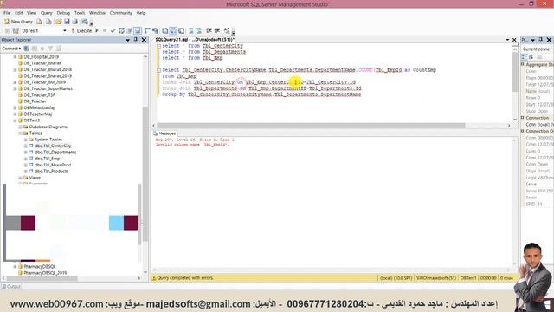Click the query editor horizontal scrollbar thumb
This screenshot has width=554, height=312.
tap(311, 126)
